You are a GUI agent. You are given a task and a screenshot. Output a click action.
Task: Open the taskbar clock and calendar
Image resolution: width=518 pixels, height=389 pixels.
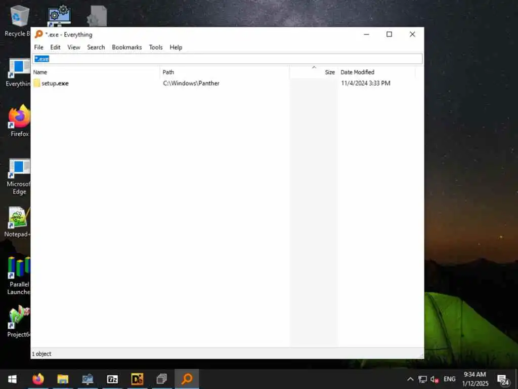474,379
